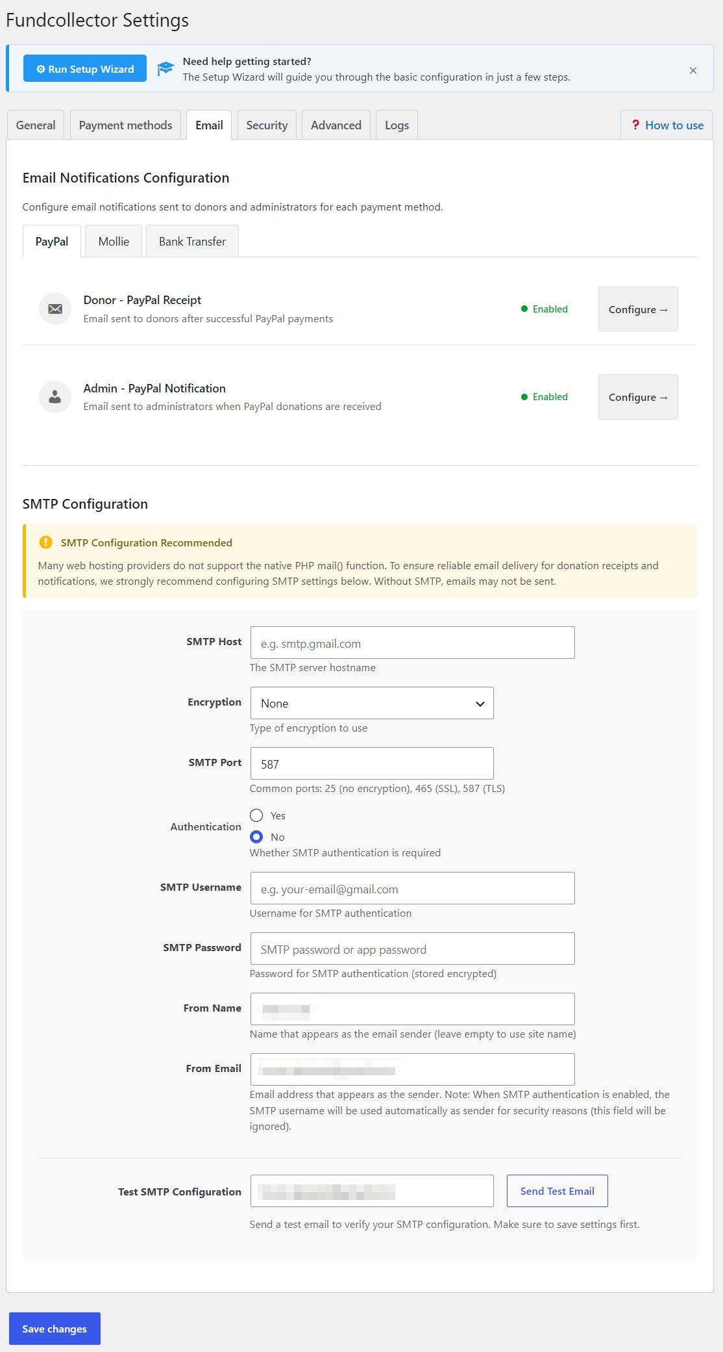Click the SMTP Port field
The height and width of the screenshot is (1352, 723).
pyautogui.click(x=372, y=763)
